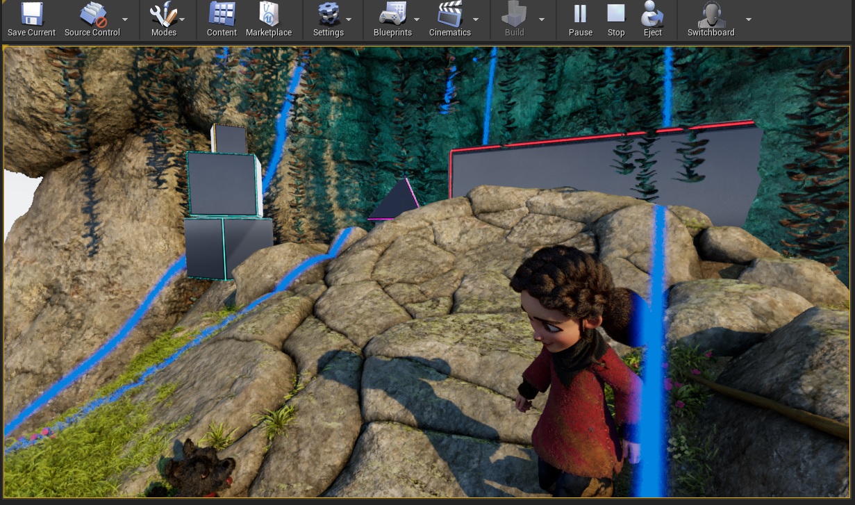Expand the Switchboard dropdown arrow
Screen dimensions: 855x505
pyautogui.click(x=749, y=19)
